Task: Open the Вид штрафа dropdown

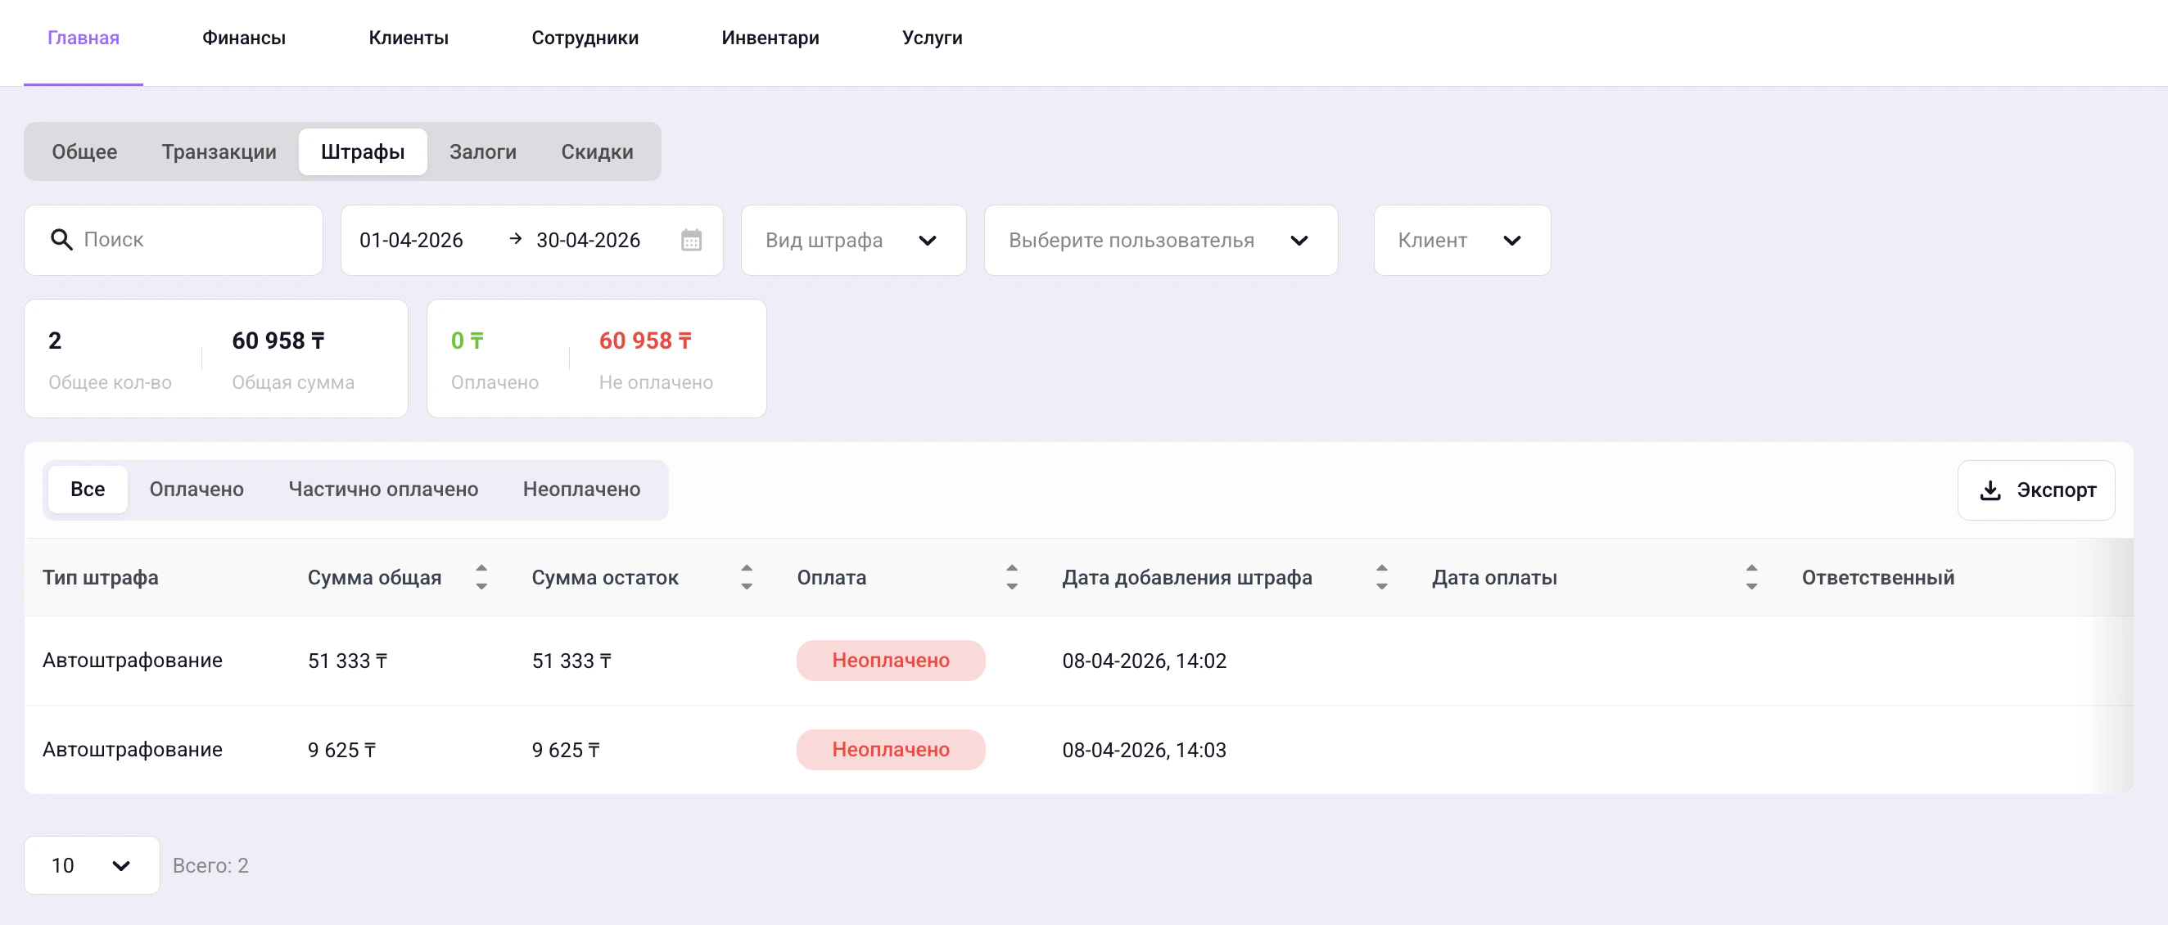Action: [x=852, y=240]
